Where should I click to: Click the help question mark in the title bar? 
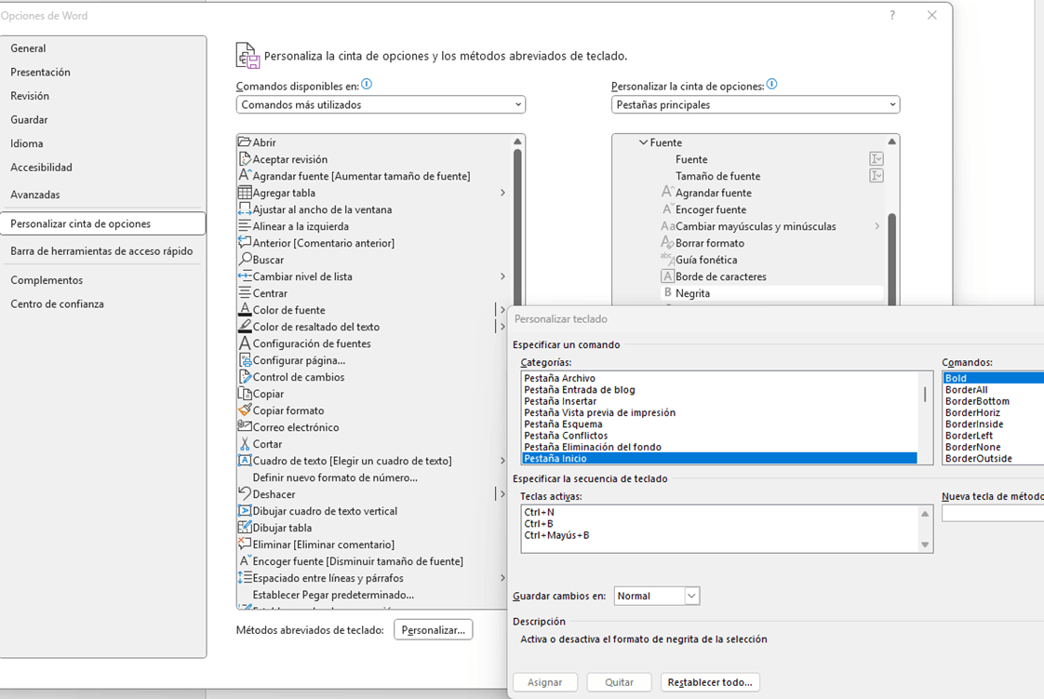892,15
